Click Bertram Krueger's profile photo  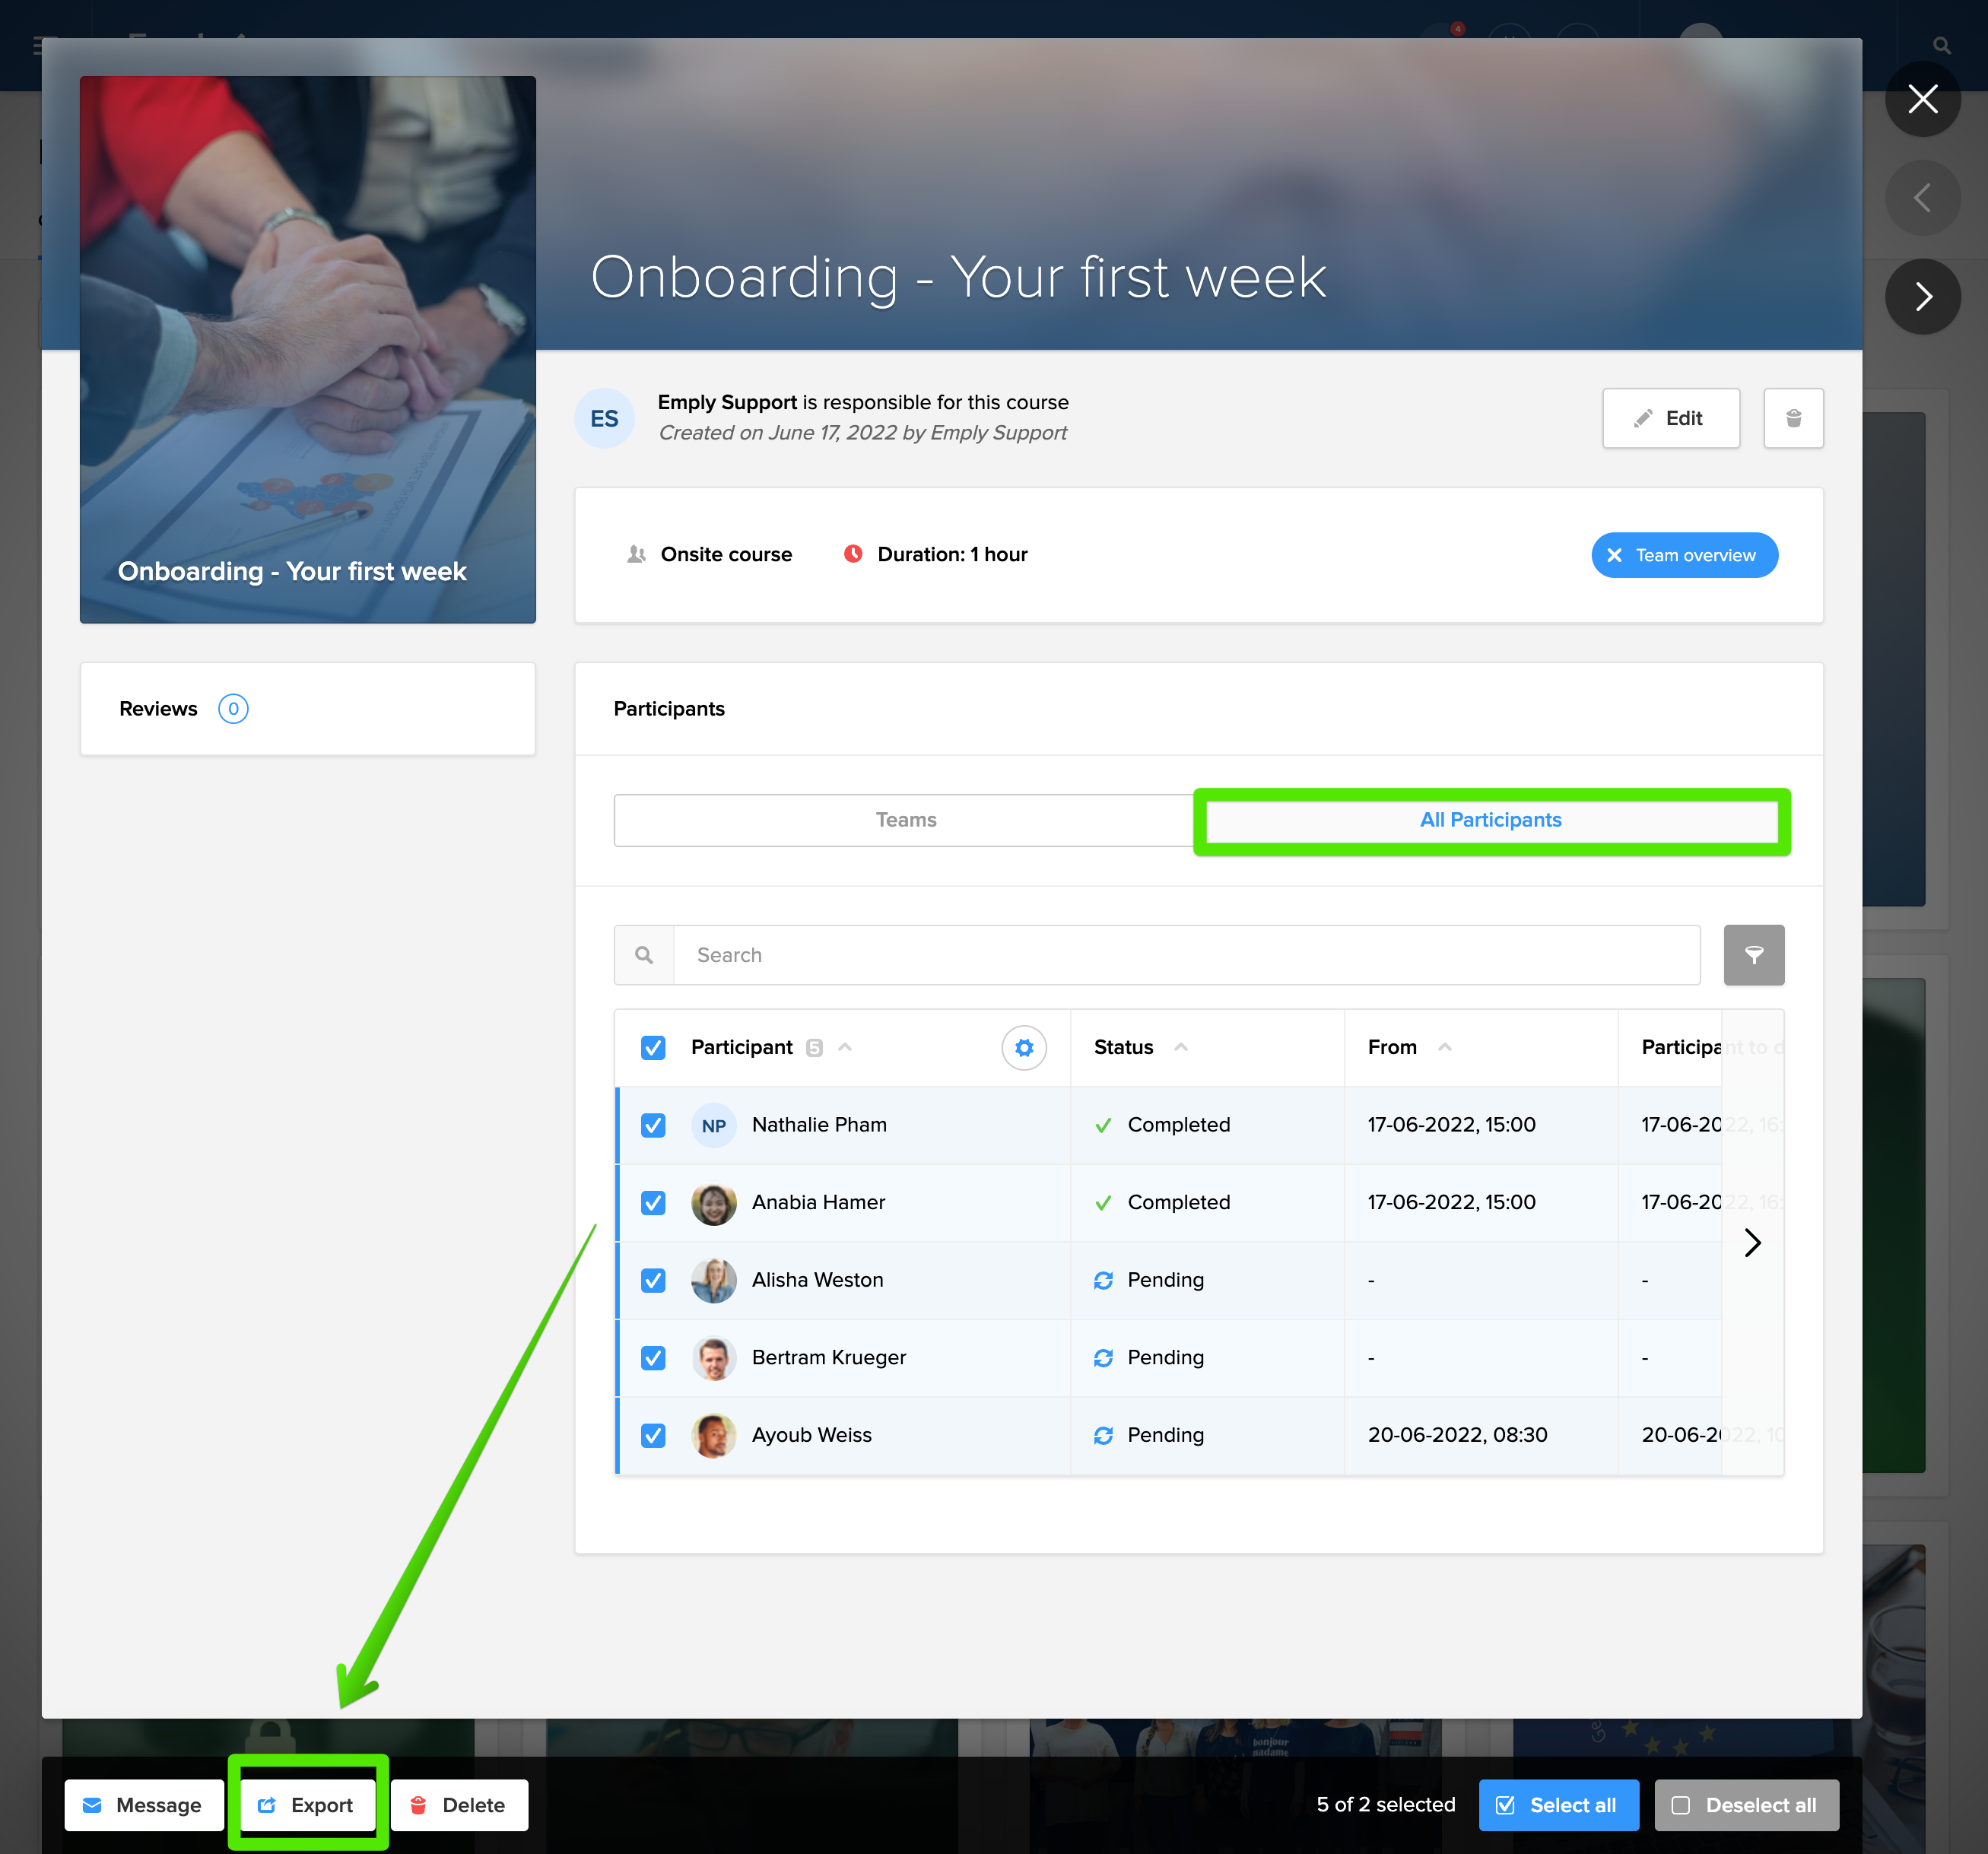[x=713, y=1358]
